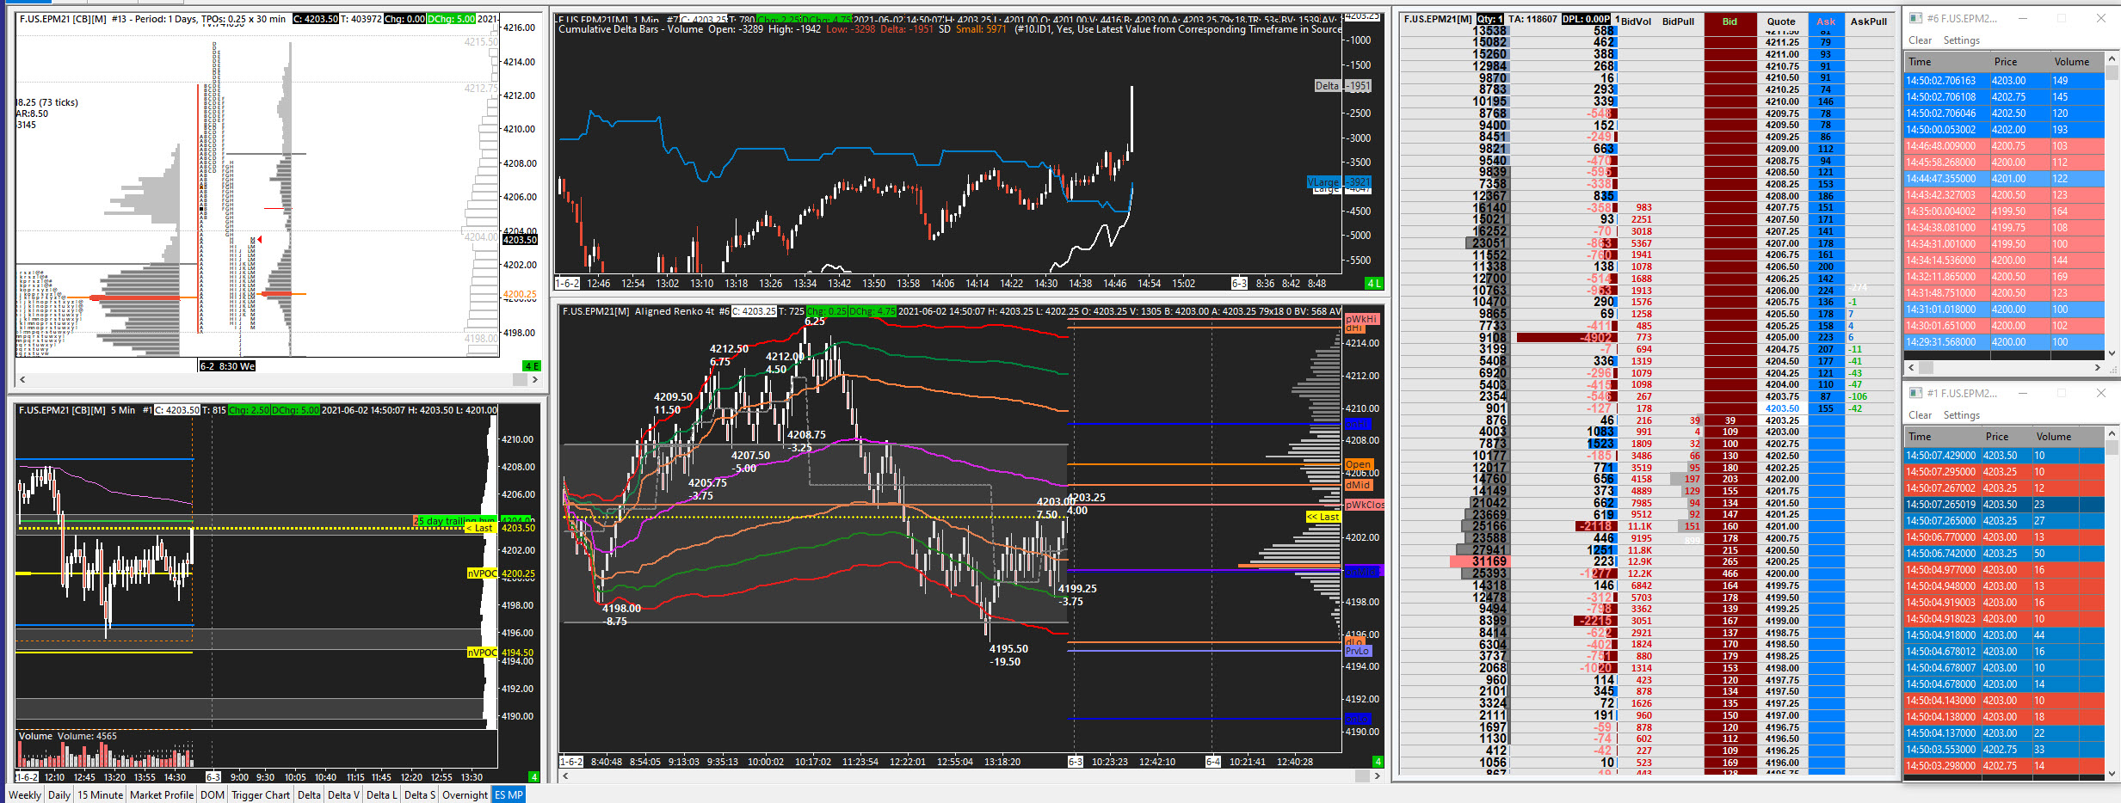Click the right scroll arrow in #6 window

pyautogui.click(x=2097, y=367)
